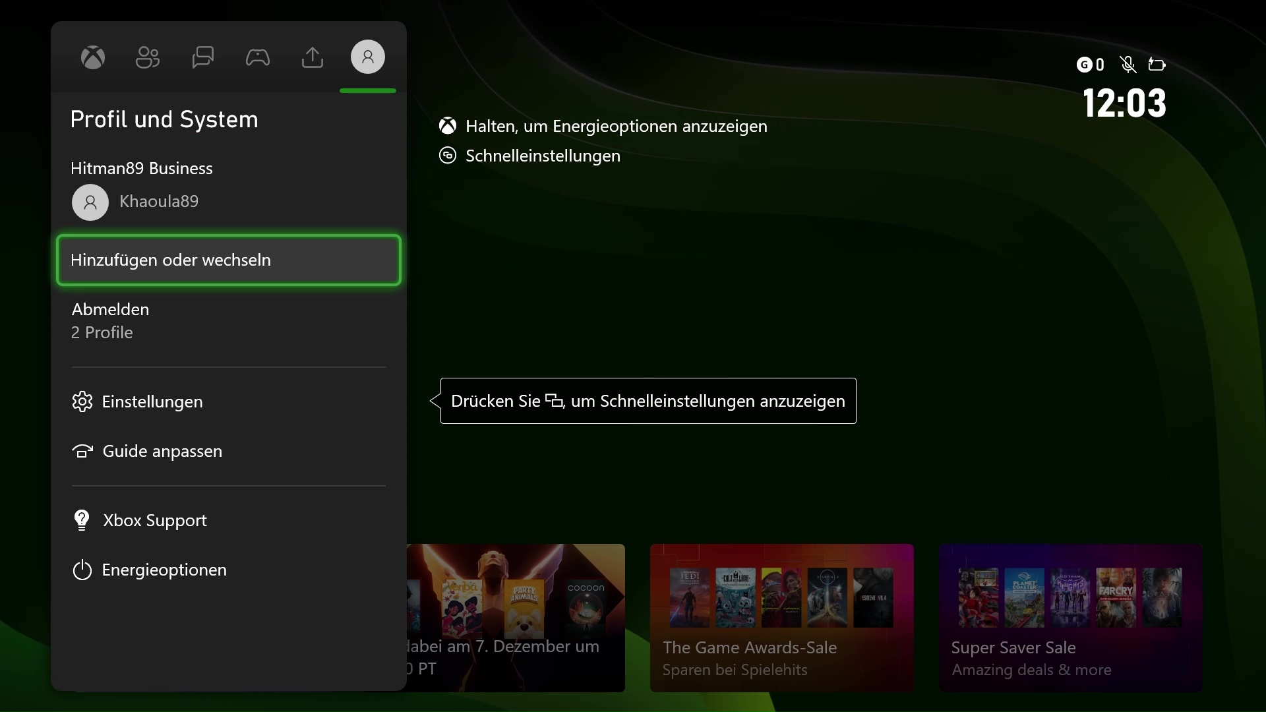Click Khaoula89 gamertag text
Image resolution: width=1266 pixels, height=712 pixels.
click(x=159, y=201)
